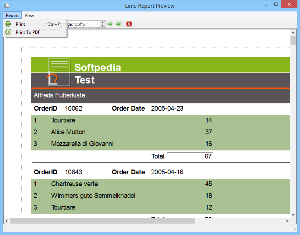Click order ID value 10643

pos(74,172)
